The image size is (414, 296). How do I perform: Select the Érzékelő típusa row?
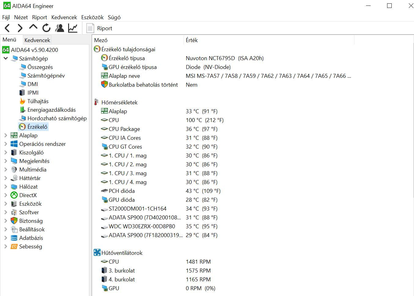pos(223,58)
